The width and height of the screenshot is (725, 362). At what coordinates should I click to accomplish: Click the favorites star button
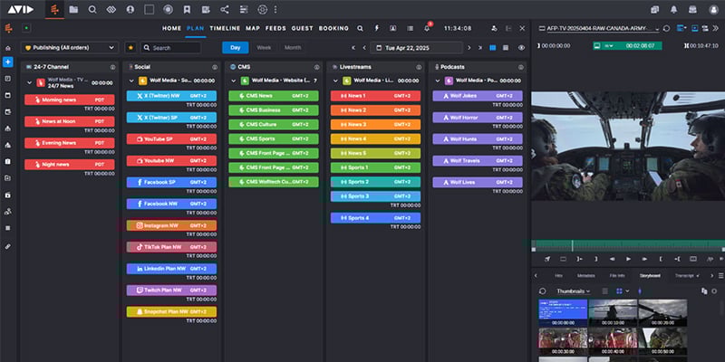[x=130, y=48]
